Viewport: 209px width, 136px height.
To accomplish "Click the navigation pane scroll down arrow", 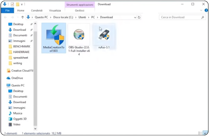I will (35, 129).
